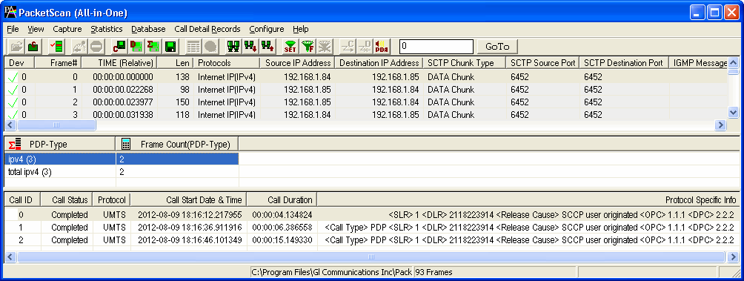Select call with duration 00:00:15.149330
This screenshot has width=744, height=281.
[372, 239]
